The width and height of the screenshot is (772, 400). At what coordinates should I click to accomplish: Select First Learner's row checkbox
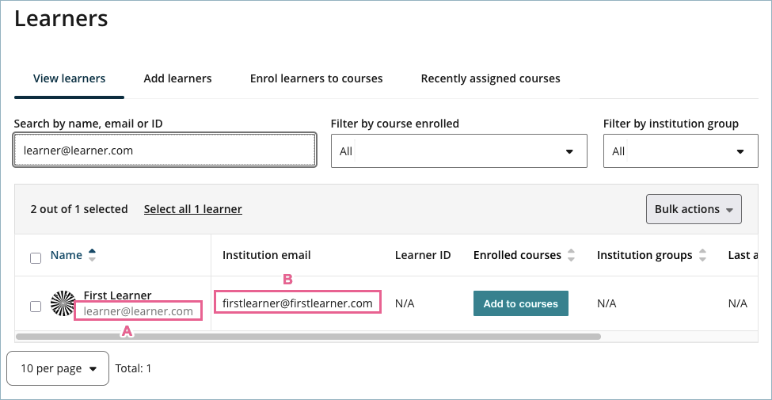[36, 307]
